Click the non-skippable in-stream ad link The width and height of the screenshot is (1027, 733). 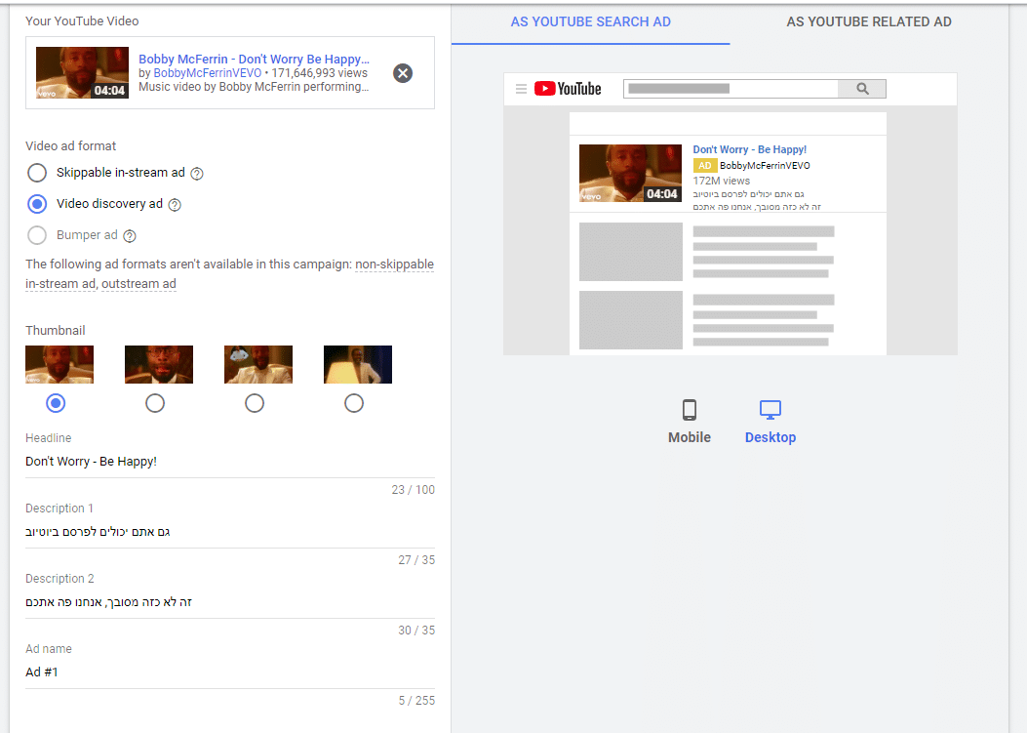(229, 274)
